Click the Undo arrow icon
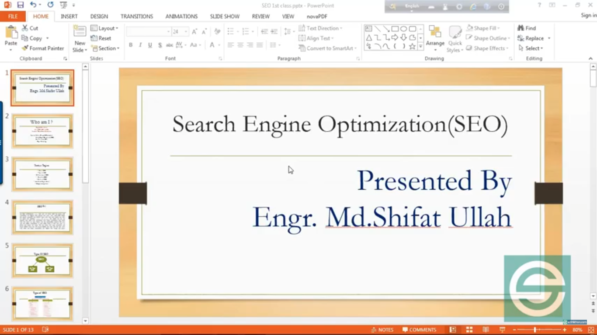This screenshot has height=335, width=597. click(33, 5)
